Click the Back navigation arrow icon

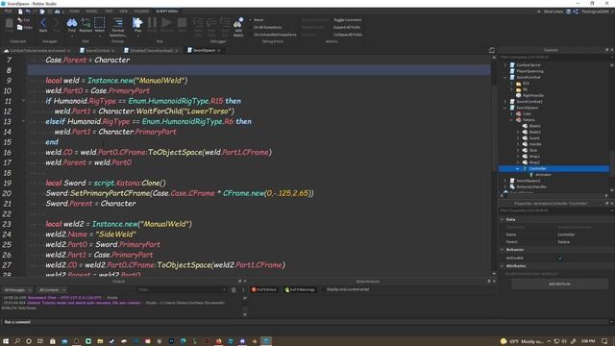[x=42, y=23]
